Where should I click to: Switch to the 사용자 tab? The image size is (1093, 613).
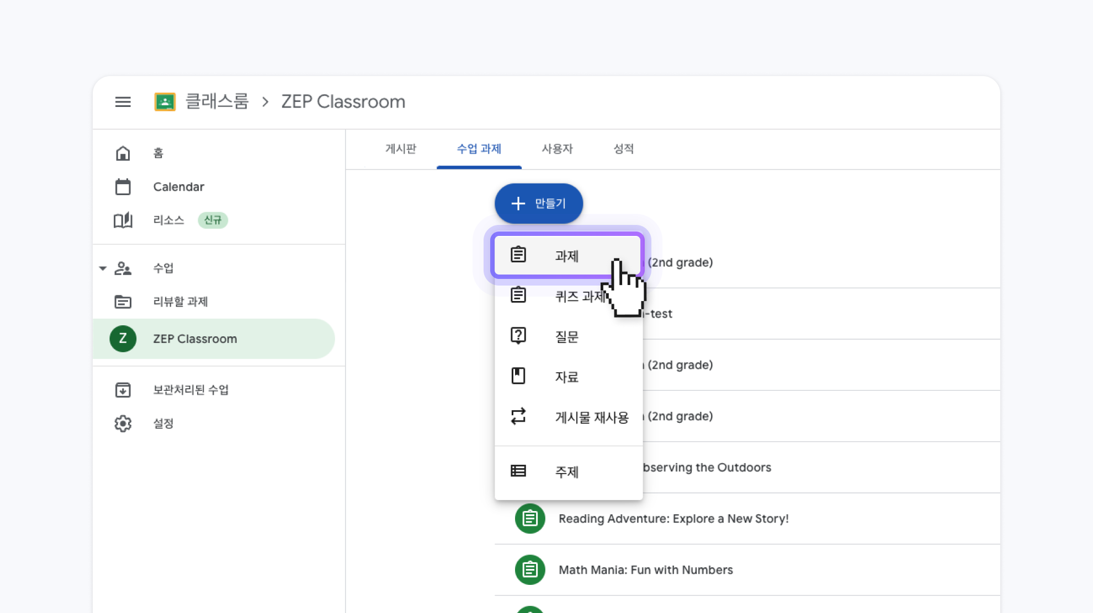[557, 149]
